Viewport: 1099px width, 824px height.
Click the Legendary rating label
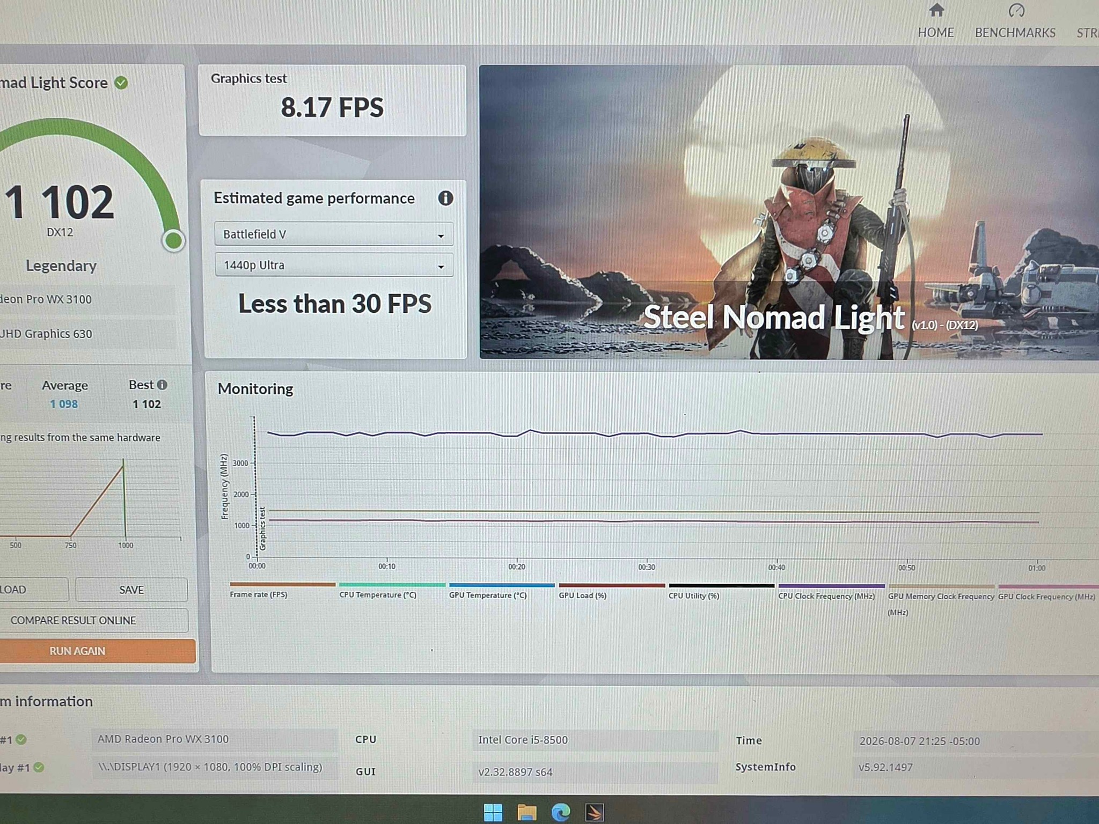pyautogui.click(x=61, y=266)
